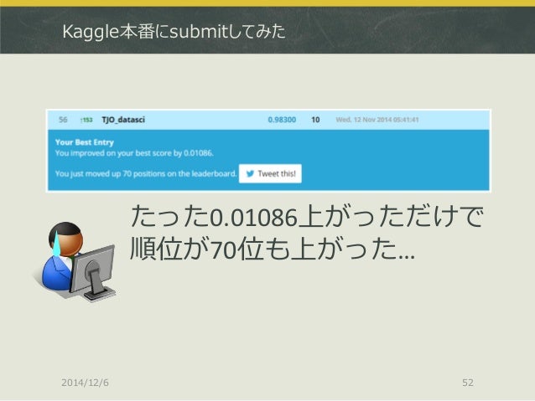535x401 pixels.
Task: Open the TJO_datasci team name link
Action: pyautogui.click(x=123, y=120)
